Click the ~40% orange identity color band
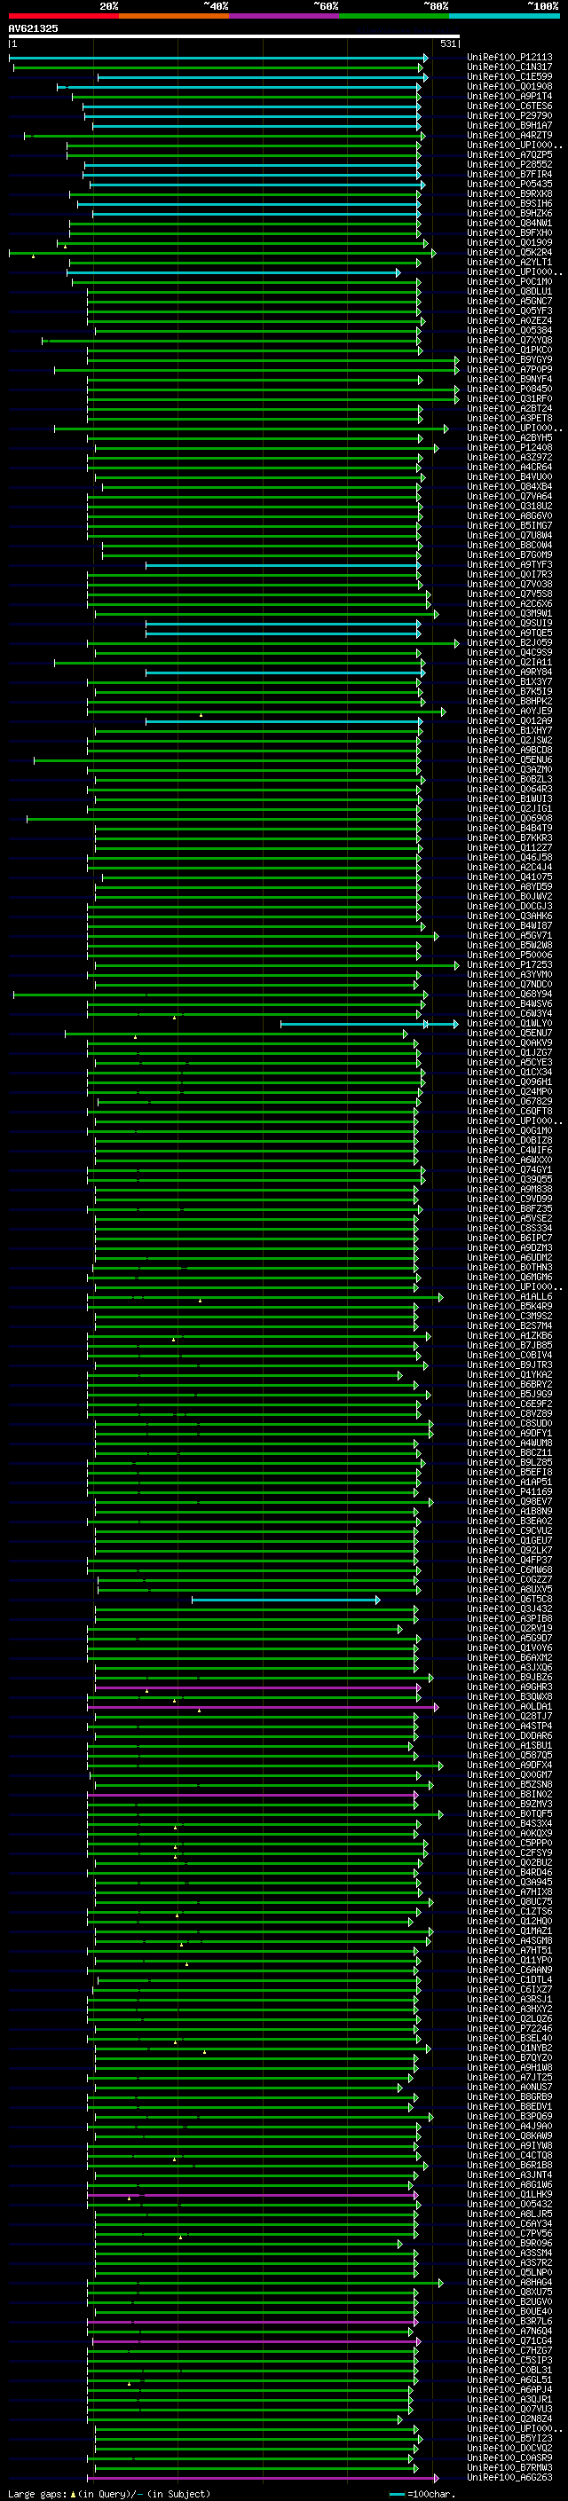Screen dimensions: 568x2501 click(174, 16)
